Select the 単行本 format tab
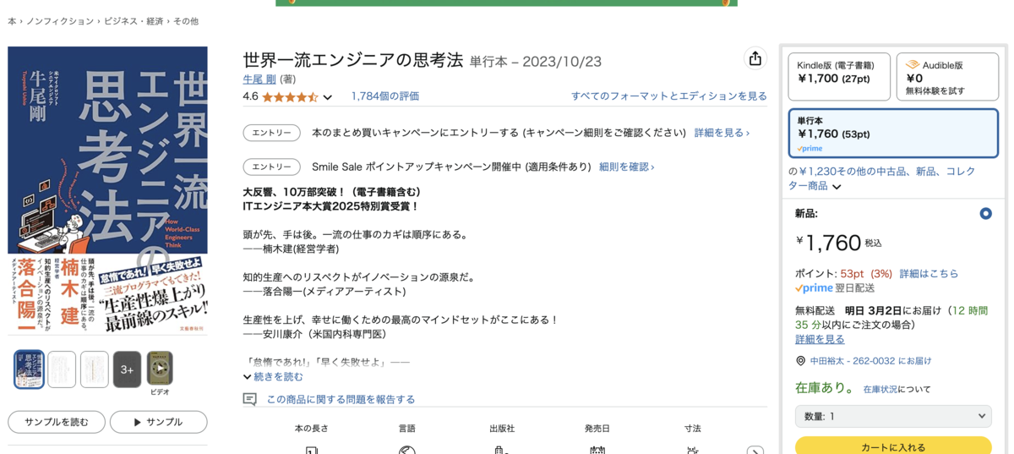The height and width of the screenshot is (454, 1014). pyautogui.click(x=893, y=133)
